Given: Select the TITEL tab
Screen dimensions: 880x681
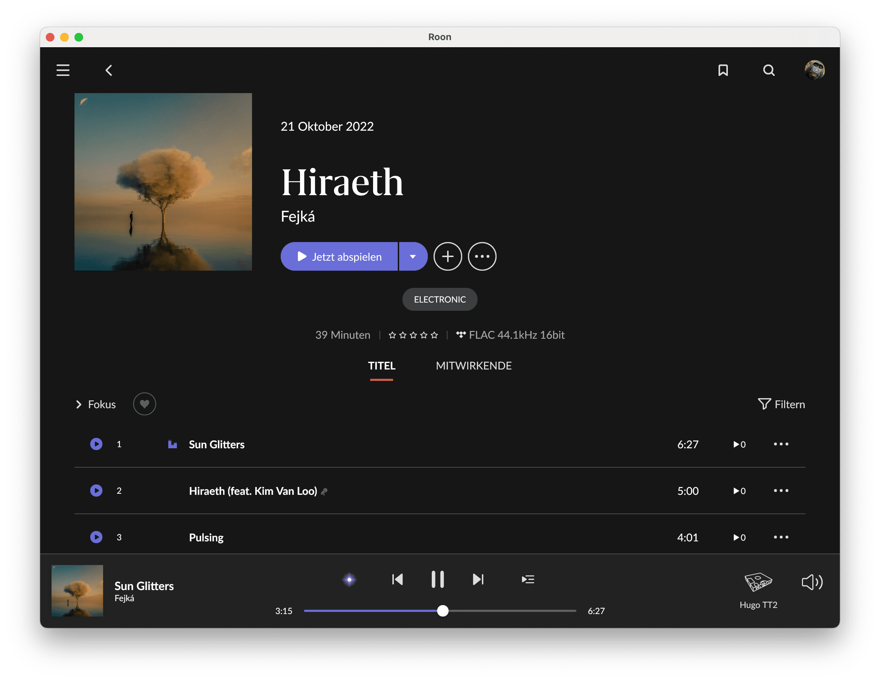Looking at the screenshot, I should 381,366.
